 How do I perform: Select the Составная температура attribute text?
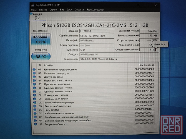pos(57,73)
